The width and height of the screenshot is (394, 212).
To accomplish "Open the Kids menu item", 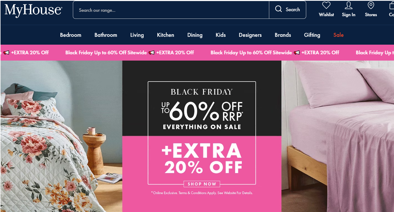I will click(220, 35).
